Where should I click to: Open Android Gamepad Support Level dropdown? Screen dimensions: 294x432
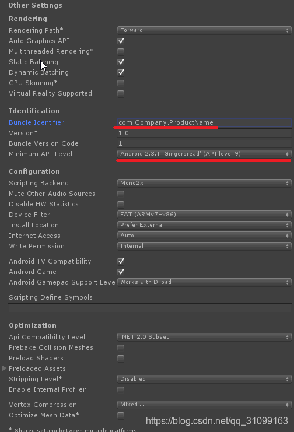point(204,282)
